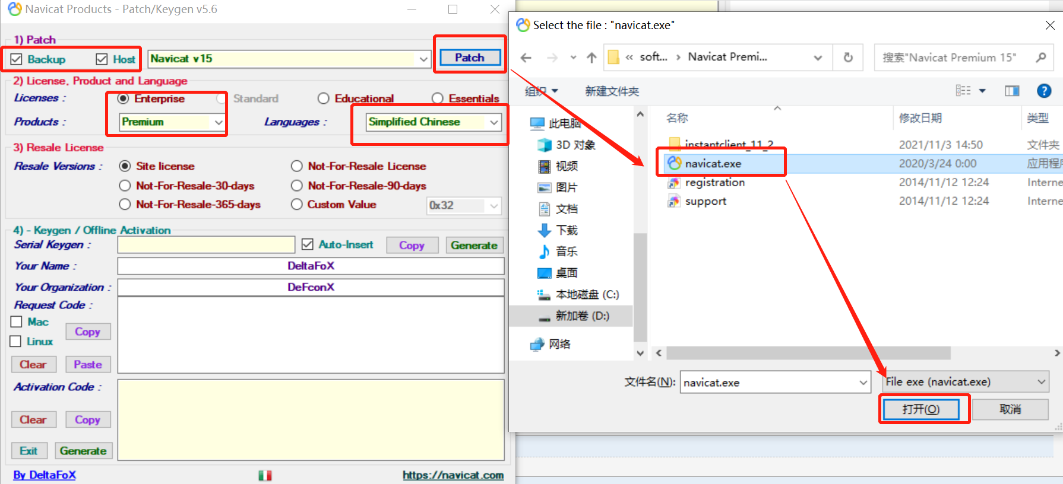Image resolution: width=1063 pixels, height=484 pixels.
Task: Select the Educational license radio
Action: coord(323,98)
